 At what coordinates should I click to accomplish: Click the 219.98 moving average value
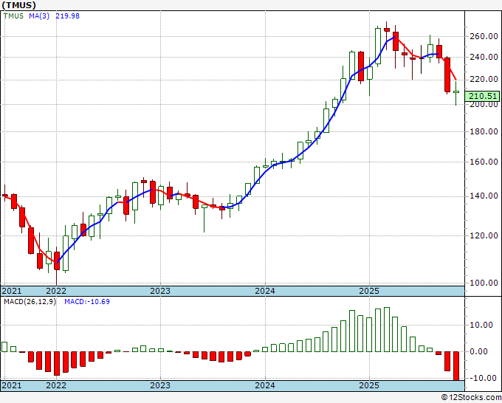[68, 16]
